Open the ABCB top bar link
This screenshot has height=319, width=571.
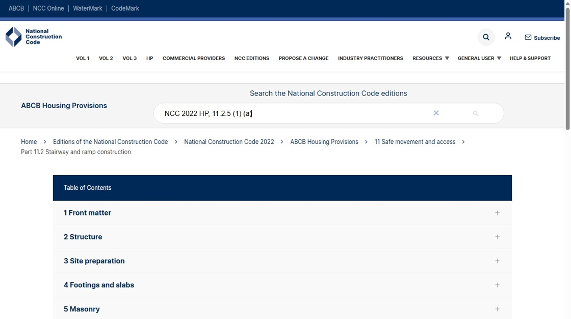pos(16,8)
